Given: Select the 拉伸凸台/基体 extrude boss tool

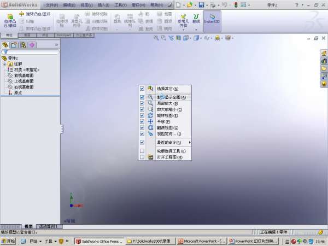Looking at the screenshot, I should click(10, 21).
